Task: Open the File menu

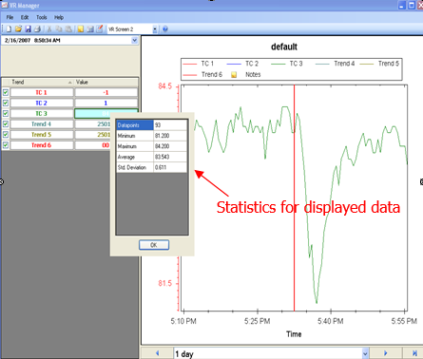Action: pyautogui.click(x=10, y=17)
